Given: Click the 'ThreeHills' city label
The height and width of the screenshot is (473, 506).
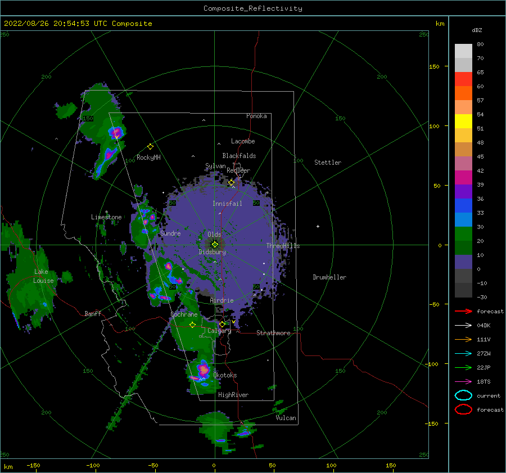Looking at the screenshot, I should coord(283,246).
